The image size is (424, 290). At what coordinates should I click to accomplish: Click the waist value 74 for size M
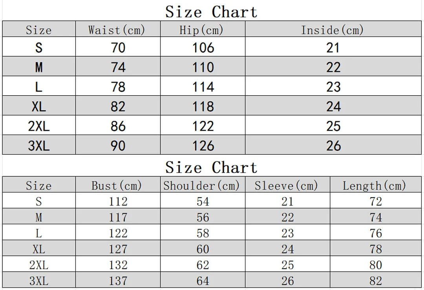click(118, 67)
